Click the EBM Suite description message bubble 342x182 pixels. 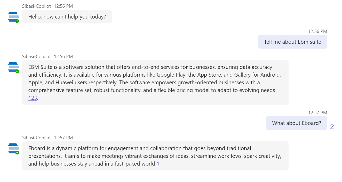[x=155, y=82]
